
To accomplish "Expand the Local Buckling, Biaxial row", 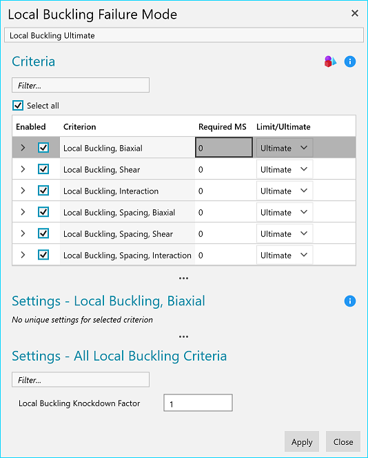I will (x=23, y=148).
